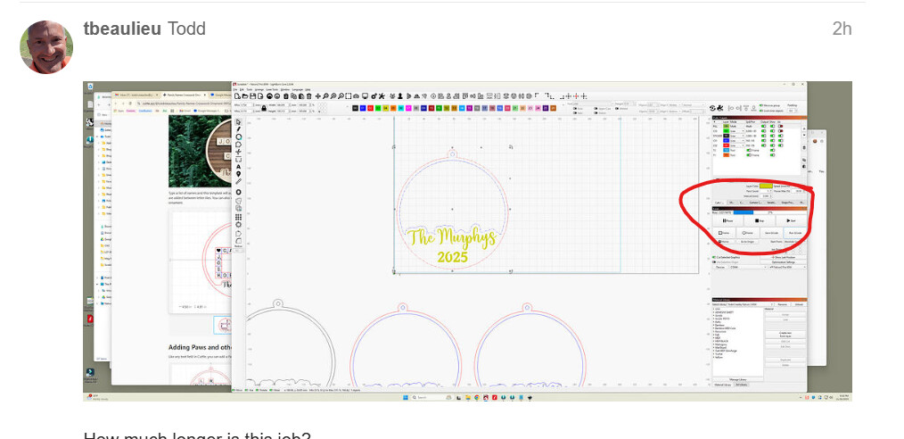Choose the Select arrow tool

point(239,121)
